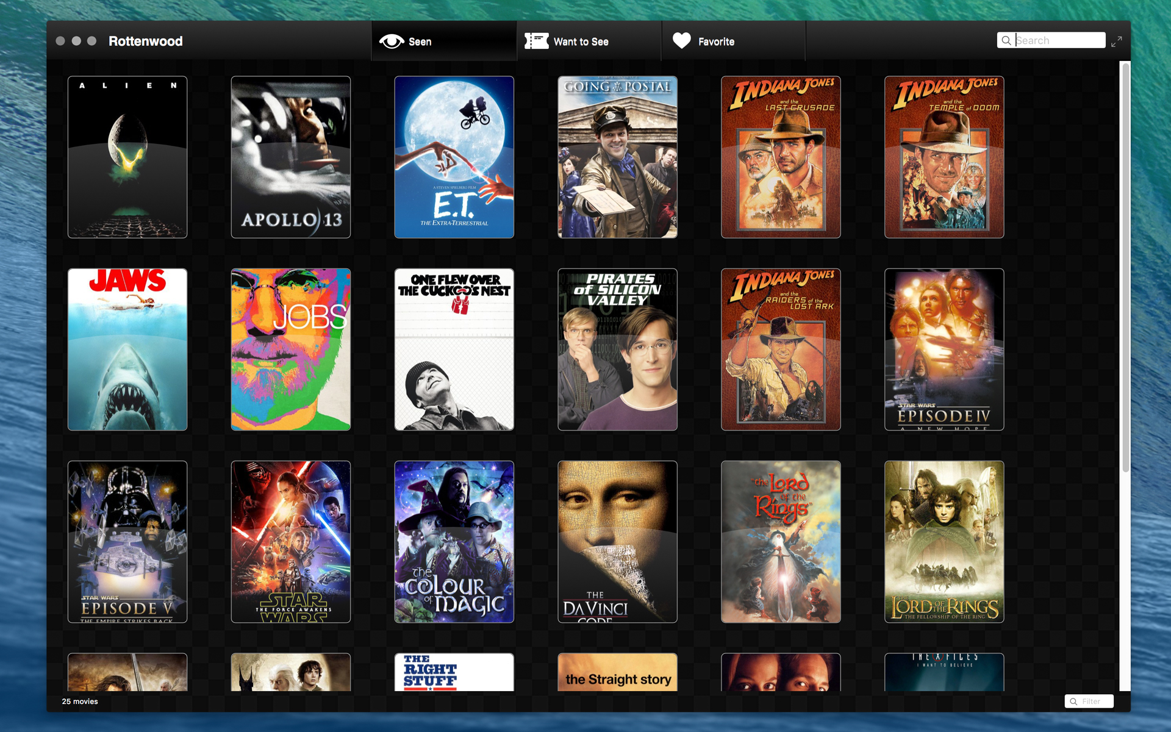The image size is (1171, 732).
Task: Select the Jaws poster
Action: click(127, 350)
